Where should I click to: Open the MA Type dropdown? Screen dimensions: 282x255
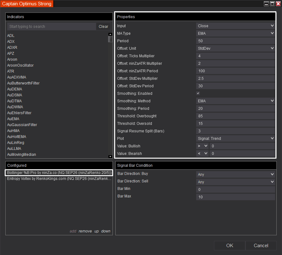point(235,33)
